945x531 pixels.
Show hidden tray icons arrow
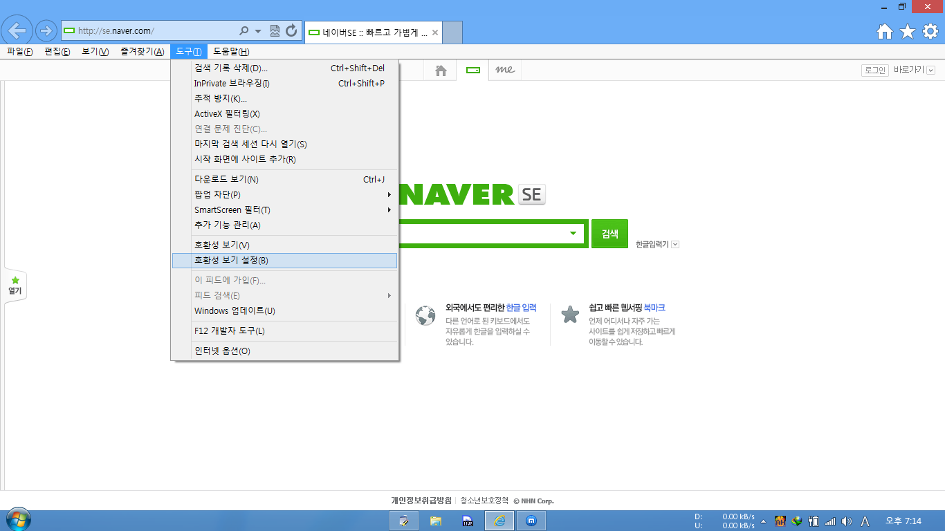coord(763,521)
